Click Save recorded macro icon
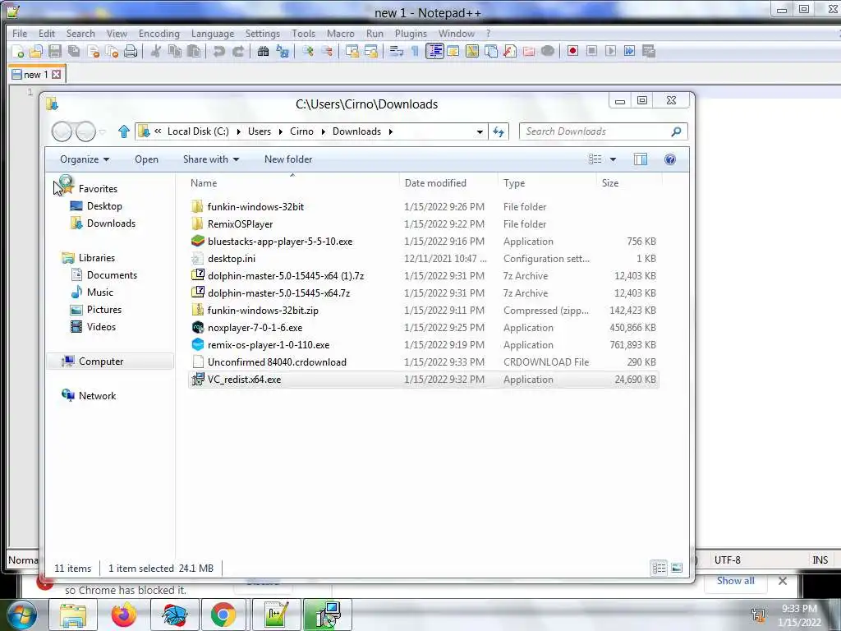The image size is (841, 631). pyautogui.click(x=649, y=51)
